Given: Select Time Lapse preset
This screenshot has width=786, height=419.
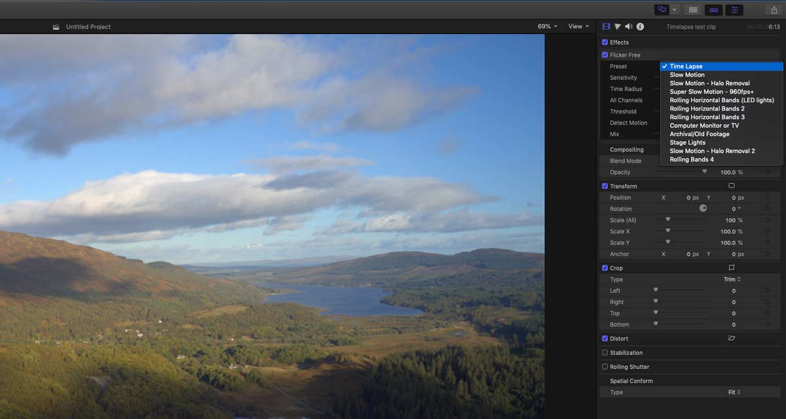Looking at the screenshot, I should coord(722,67).
